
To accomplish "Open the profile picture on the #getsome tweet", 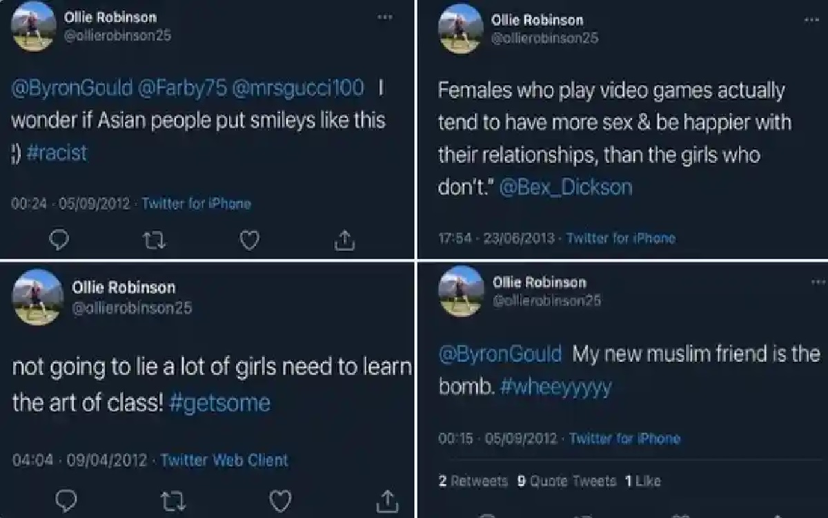I will coord(37,297).
